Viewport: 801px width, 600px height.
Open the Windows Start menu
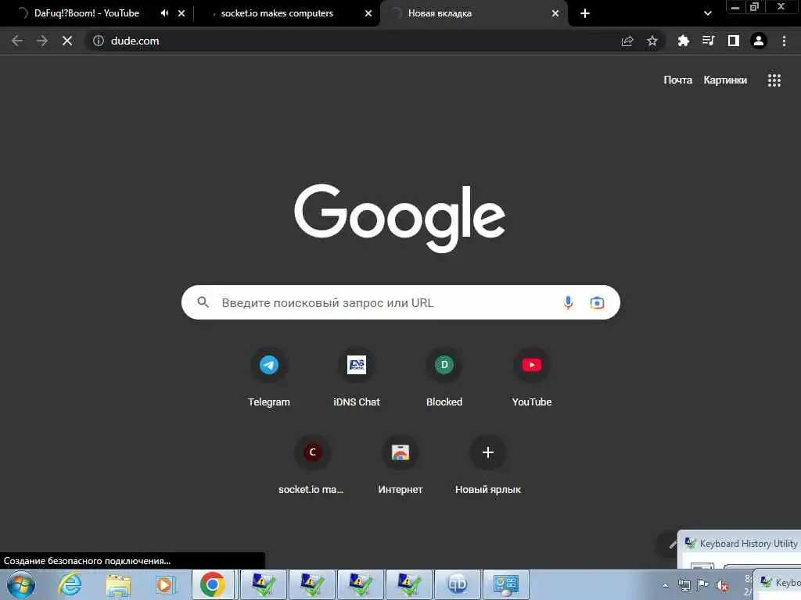(x=21, y=584)
